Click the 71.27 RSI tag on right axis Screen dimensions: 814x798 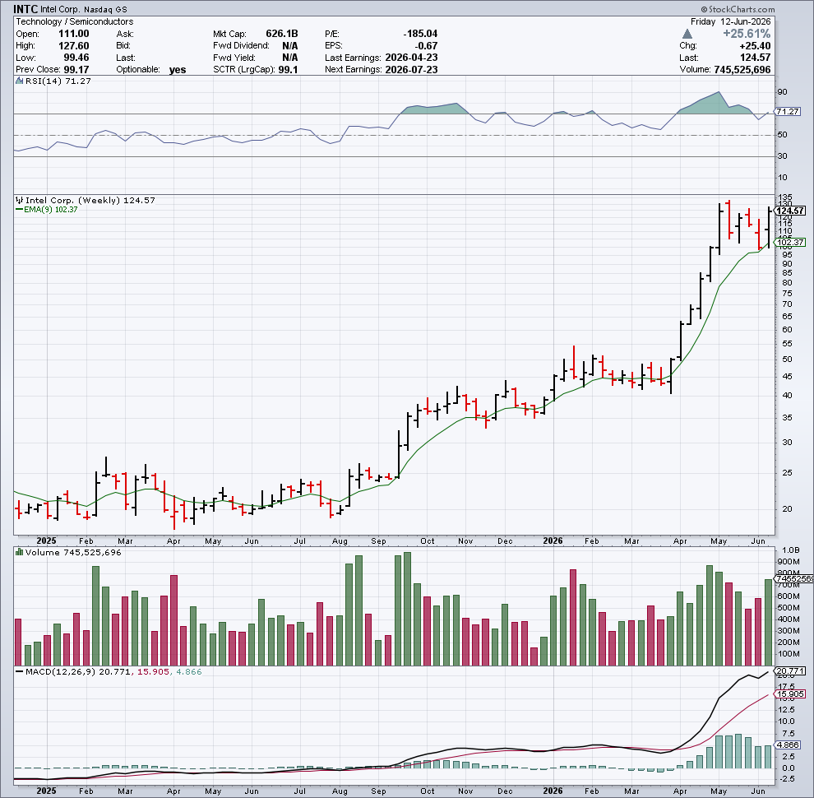point(789,112)
